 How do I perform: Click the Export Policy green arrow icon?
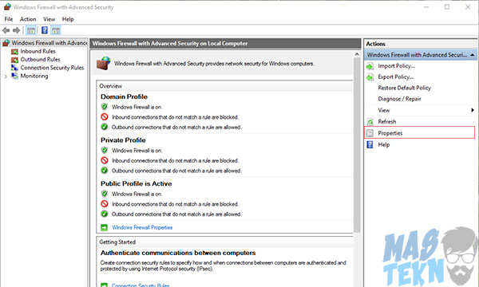coord(370,77)
